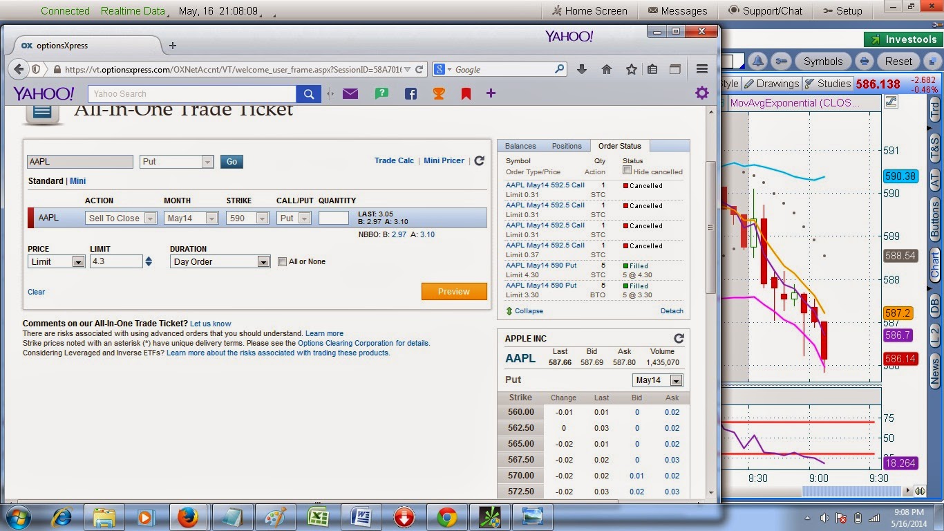
Task: Open Mini Pricer link
Action: pos(444,160)
